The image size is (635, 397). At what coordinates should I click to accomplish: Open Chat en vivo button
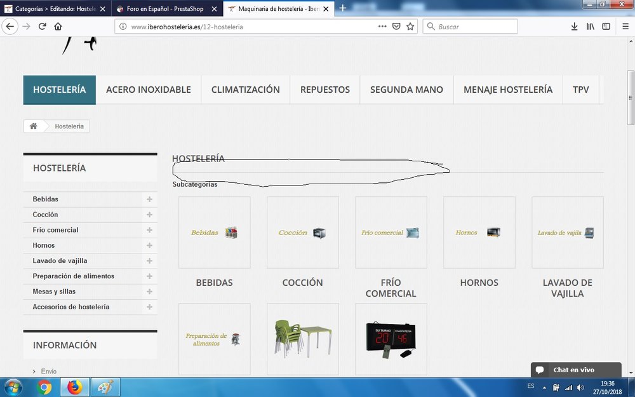coord(576,370)
